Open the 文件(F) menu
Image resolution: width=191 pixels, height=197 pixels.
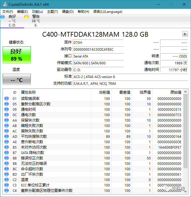[x=7, y=12]
